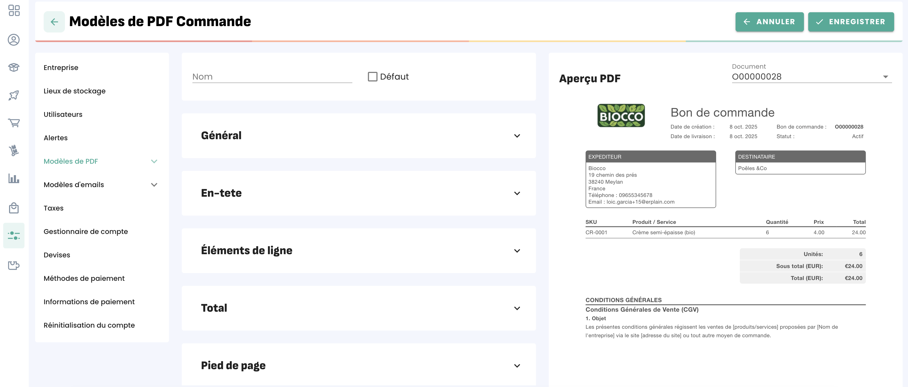Open the hand truck icon in sidebar
Image resolution: width=908 pixels, height=387 pixels.
(14, 150)
